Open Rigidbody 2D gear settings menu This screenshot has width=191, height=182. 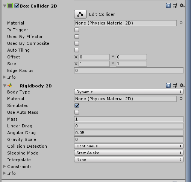click(x=182, y=86)
